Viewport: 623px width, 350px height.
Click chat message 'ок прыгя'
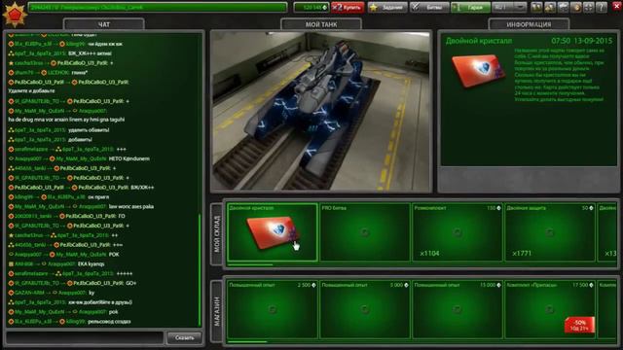click(98, 196)
